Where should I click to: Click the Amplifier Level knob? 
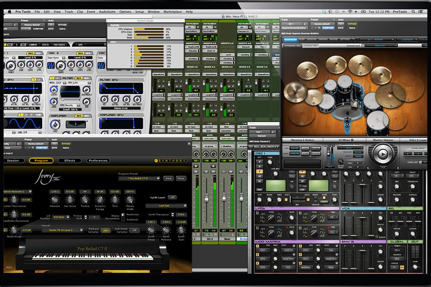(x=55, y=125)
